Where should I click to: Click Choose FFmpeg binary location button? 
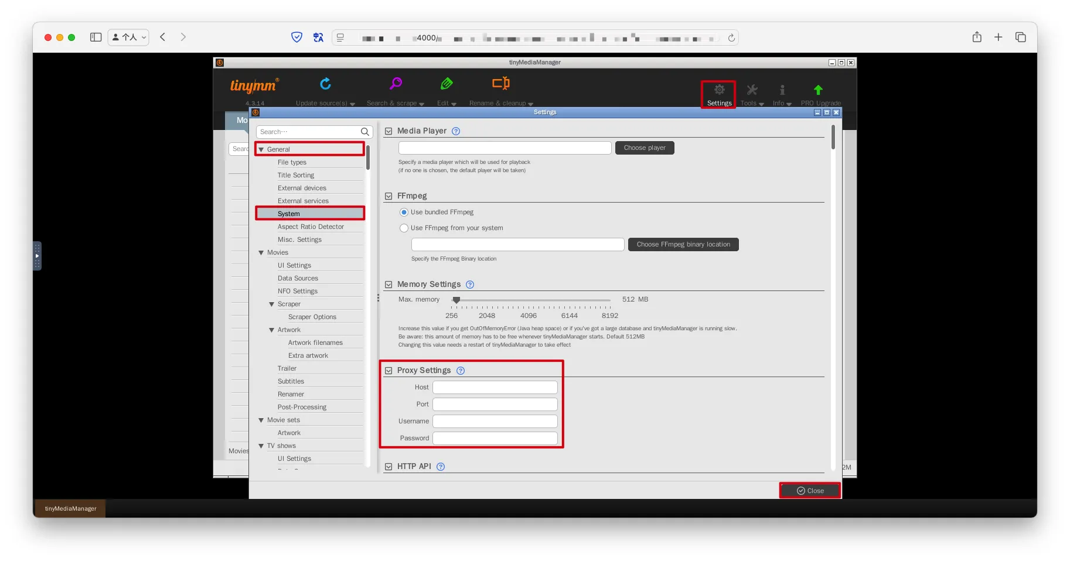(683, 245)
